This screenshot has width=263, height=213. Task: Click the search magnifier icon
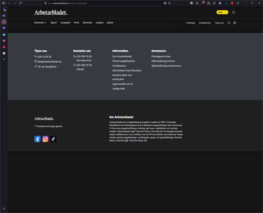229,23
